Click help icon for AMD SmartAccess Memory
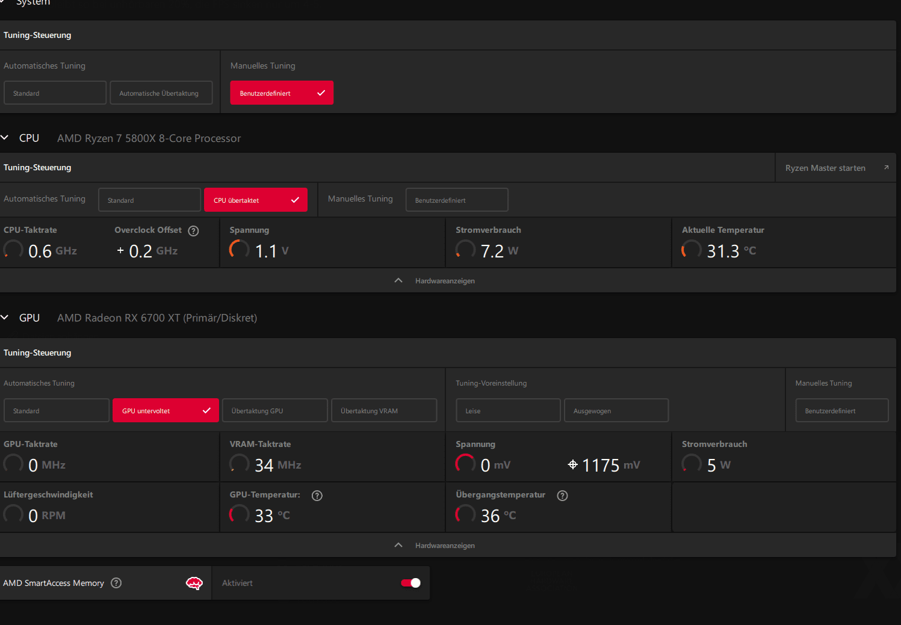The height and width of the screenshot is (625, 901). [x=116, y=583]
